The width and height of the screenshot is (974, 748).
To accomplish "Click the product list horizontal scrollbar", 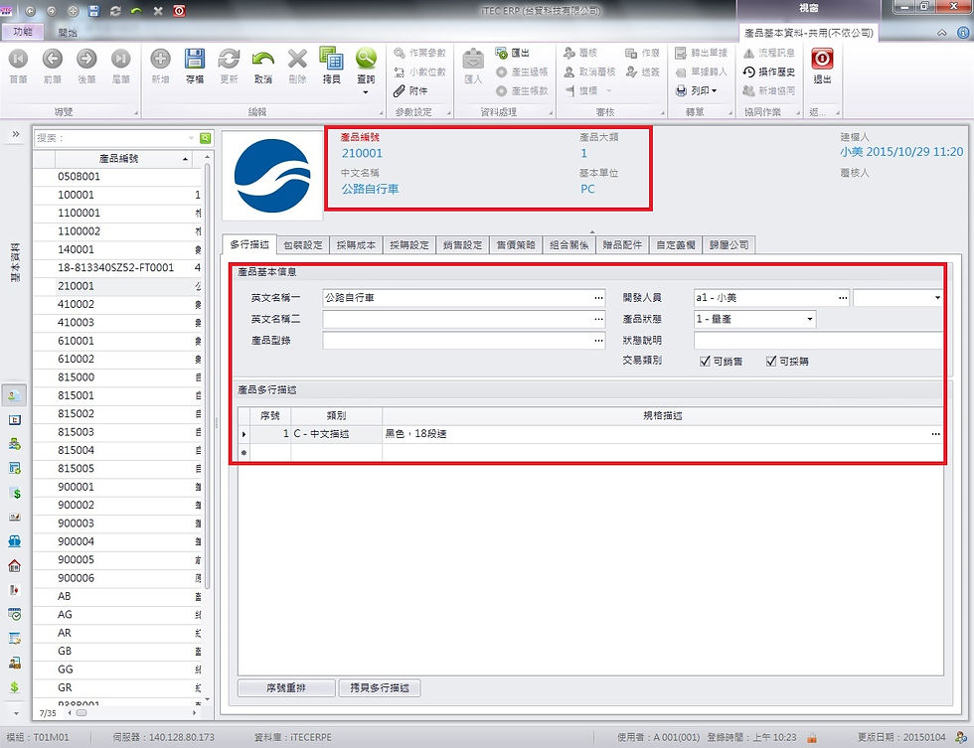I will pyautogui.click(x=81, y=712).
